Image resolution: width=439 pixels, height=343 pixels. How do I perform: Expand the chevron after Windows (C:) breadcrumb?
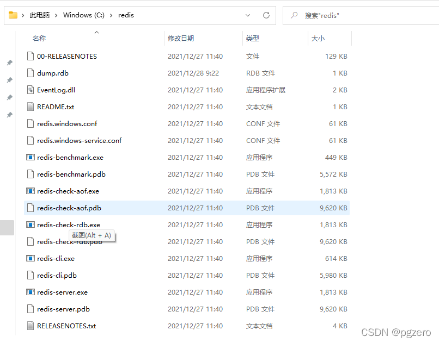click(x=111, y=15)
